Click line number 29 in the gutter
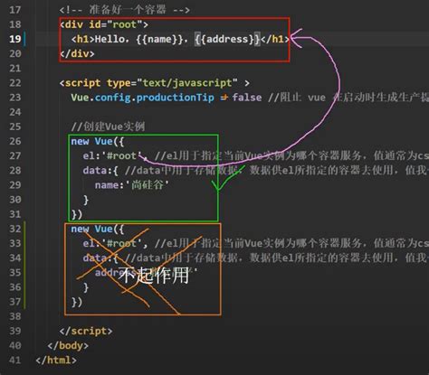429x375 pixels. click(x=15, y=185)
